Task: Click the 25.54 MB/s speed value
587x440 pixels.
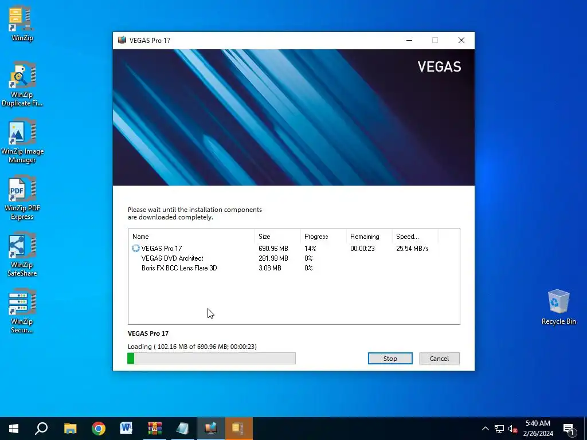Action: click(412, 249)
